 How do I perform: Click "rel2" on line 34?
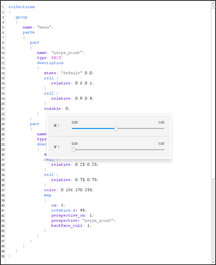pyautogui.click(x=49, y=175)
